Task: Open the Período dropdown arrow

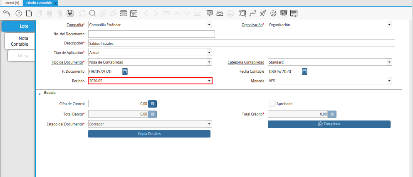Action: tap(209, 81)
